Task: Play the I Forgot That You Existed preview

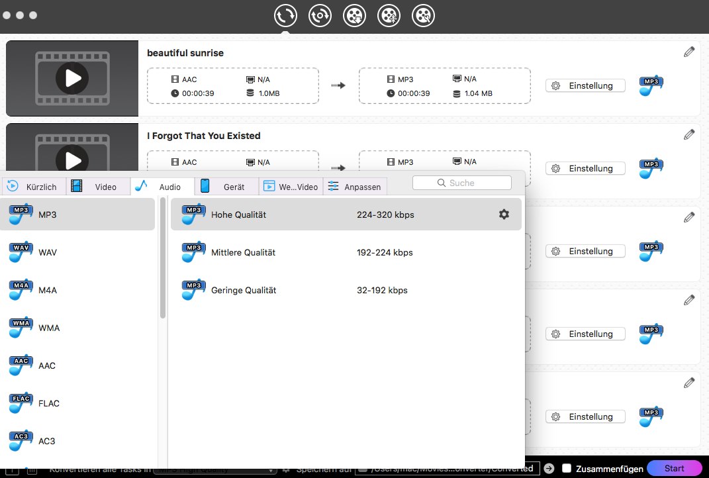Action: click(x=72, y=160)
